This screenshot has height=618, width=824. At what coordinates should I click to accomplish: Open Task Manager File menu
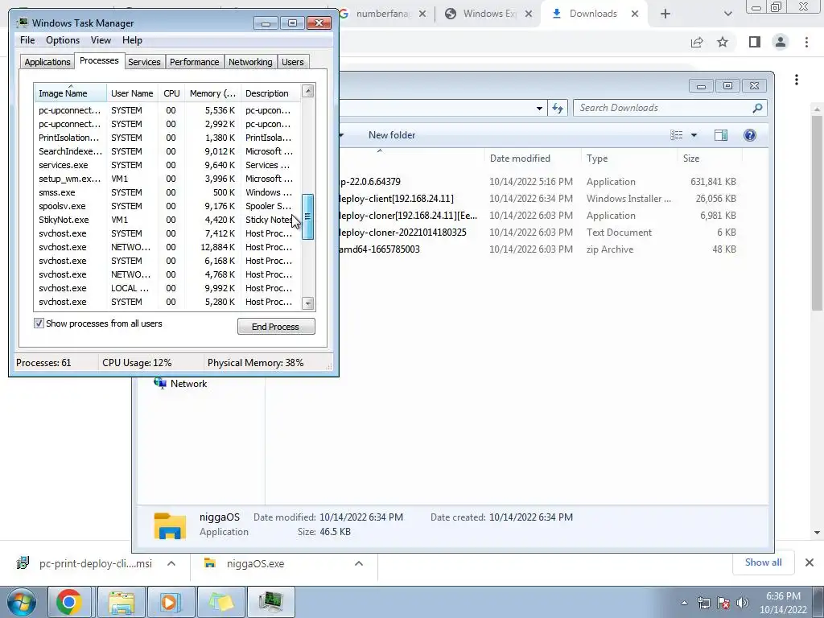click(x=27, y=40)
